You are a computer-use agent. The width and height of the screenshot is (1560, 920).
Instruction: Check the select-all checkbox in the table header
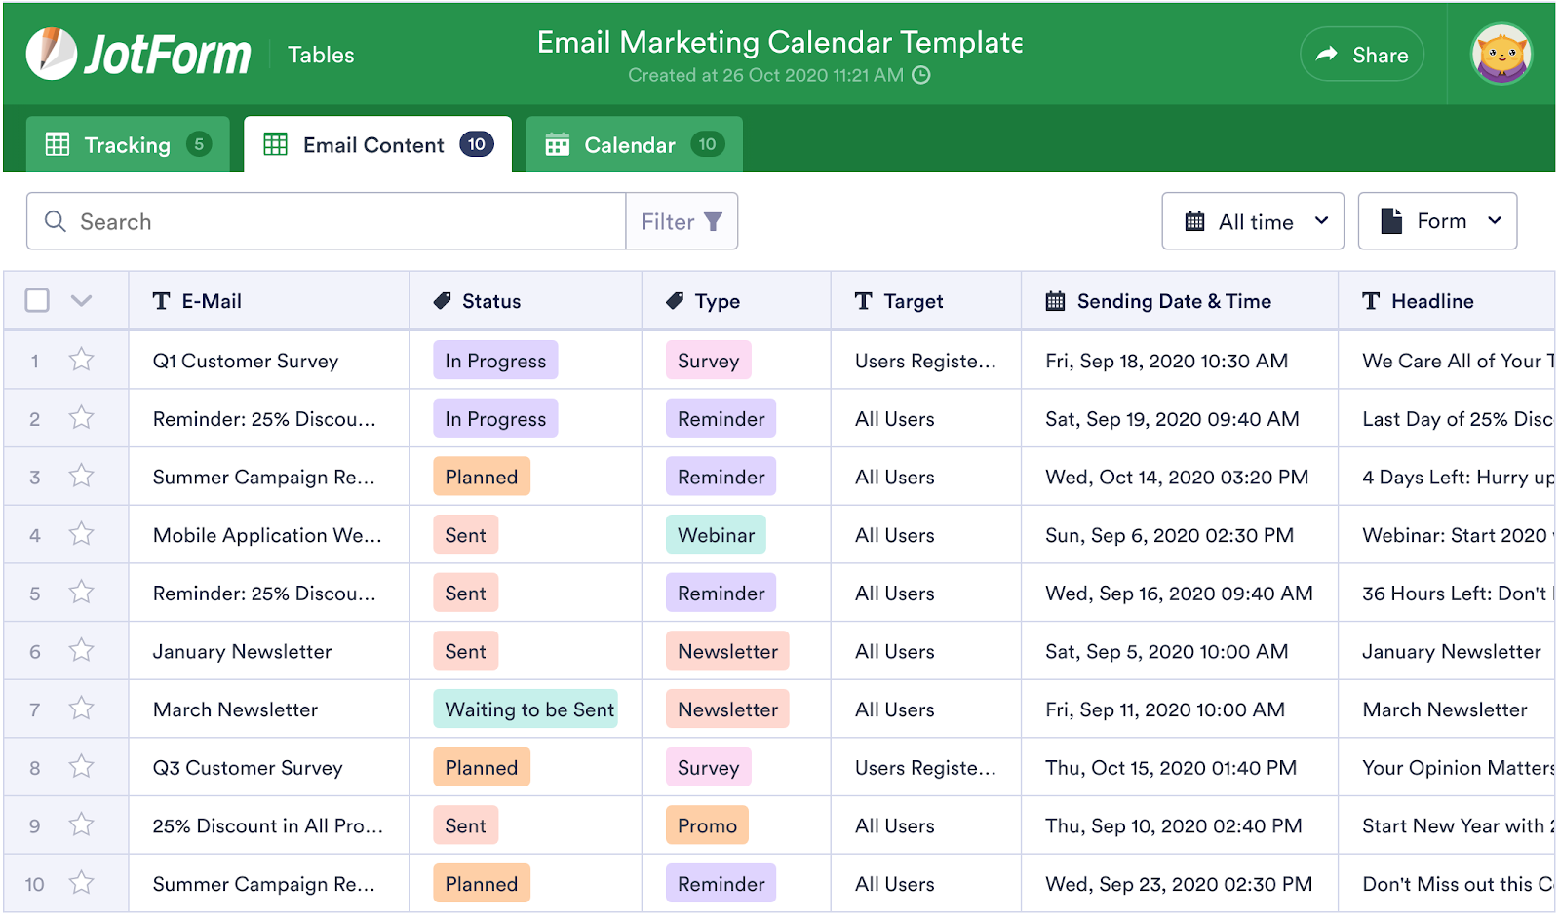[36, 301]
